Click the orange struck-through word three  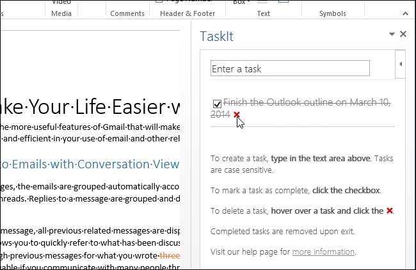170,256
